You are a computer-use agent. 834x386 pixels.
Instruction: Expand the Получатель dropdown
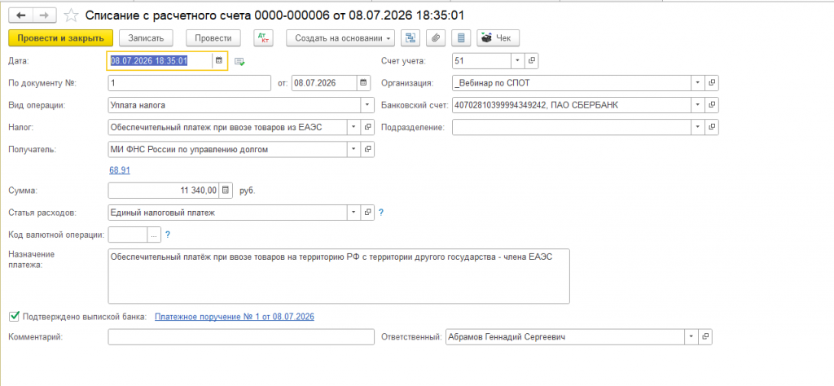[x=353, y=150]
